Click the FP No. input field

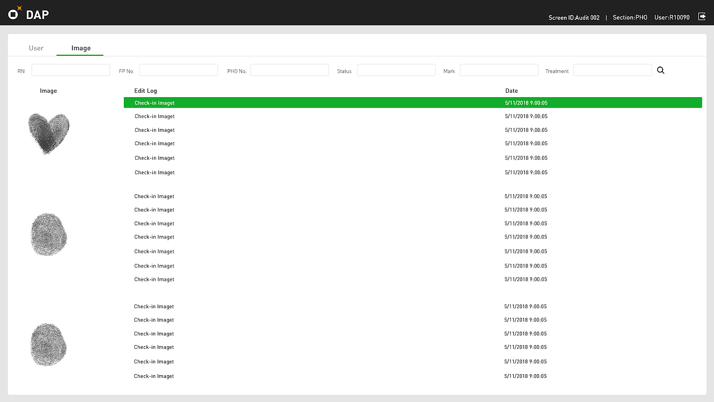tap(178, 70)
